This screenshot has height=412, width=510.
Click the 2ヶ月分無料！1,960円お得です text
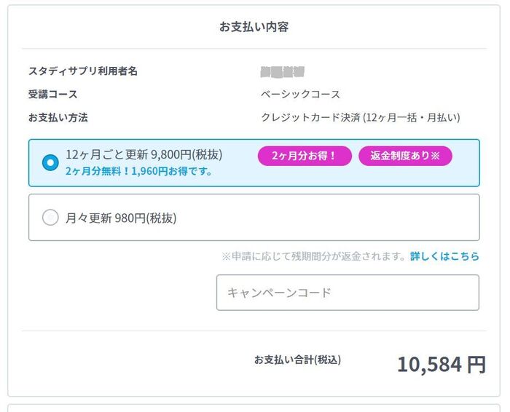(138, 172)
